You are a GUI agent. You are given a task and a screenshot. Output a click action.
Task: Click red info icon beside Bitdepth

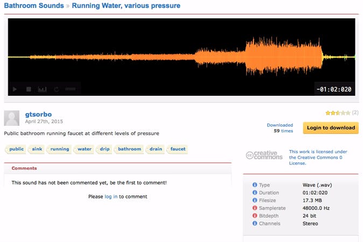click(x=255, y=216)
